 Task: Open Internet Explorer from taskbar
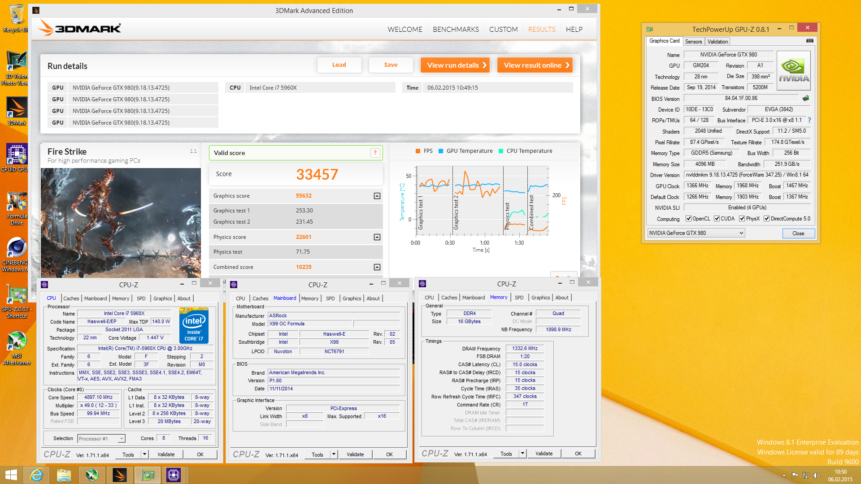36,475
